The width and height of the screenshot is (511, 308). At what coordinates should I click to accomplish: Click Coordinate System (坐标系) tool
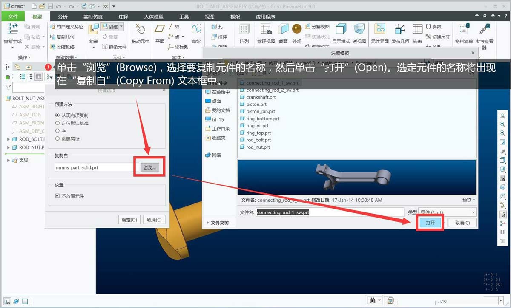[x=178, y=47]
